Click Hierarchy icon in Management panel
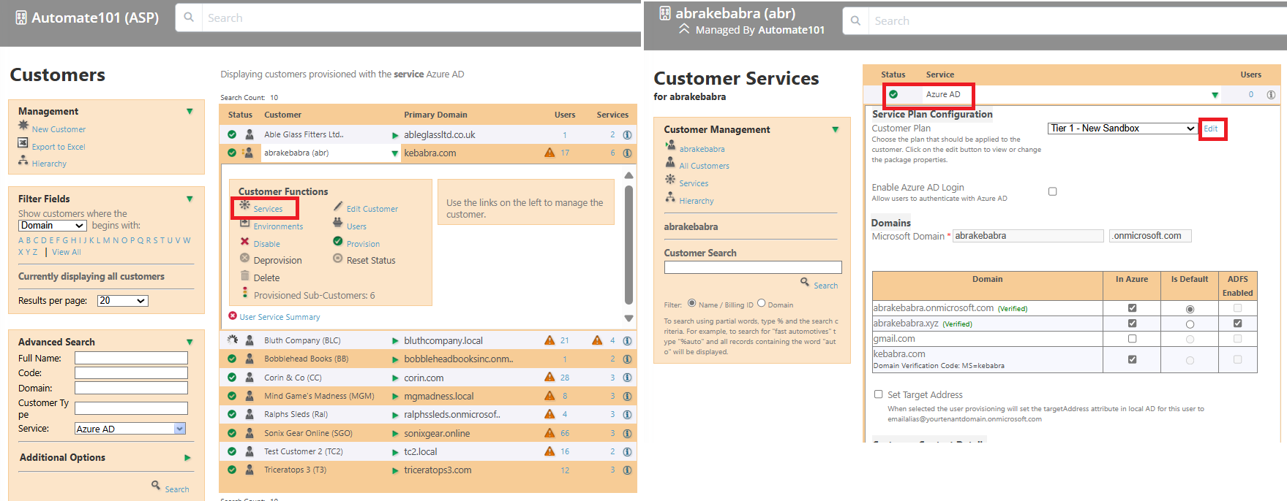 click(23, 160)
